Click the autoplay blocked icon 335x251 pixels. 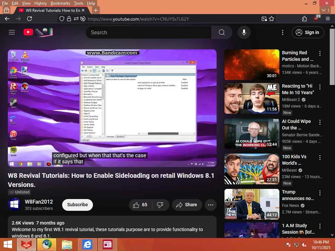point(83,19)
